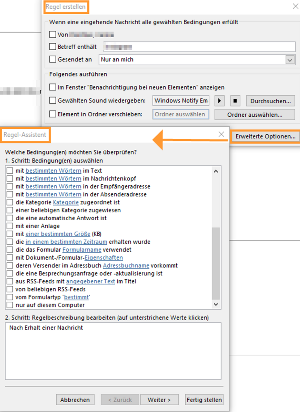Image resolution: width=300 pixels, height=412 pixels.
Task: Stop the sound preview playback
Action: click(235, 101)
